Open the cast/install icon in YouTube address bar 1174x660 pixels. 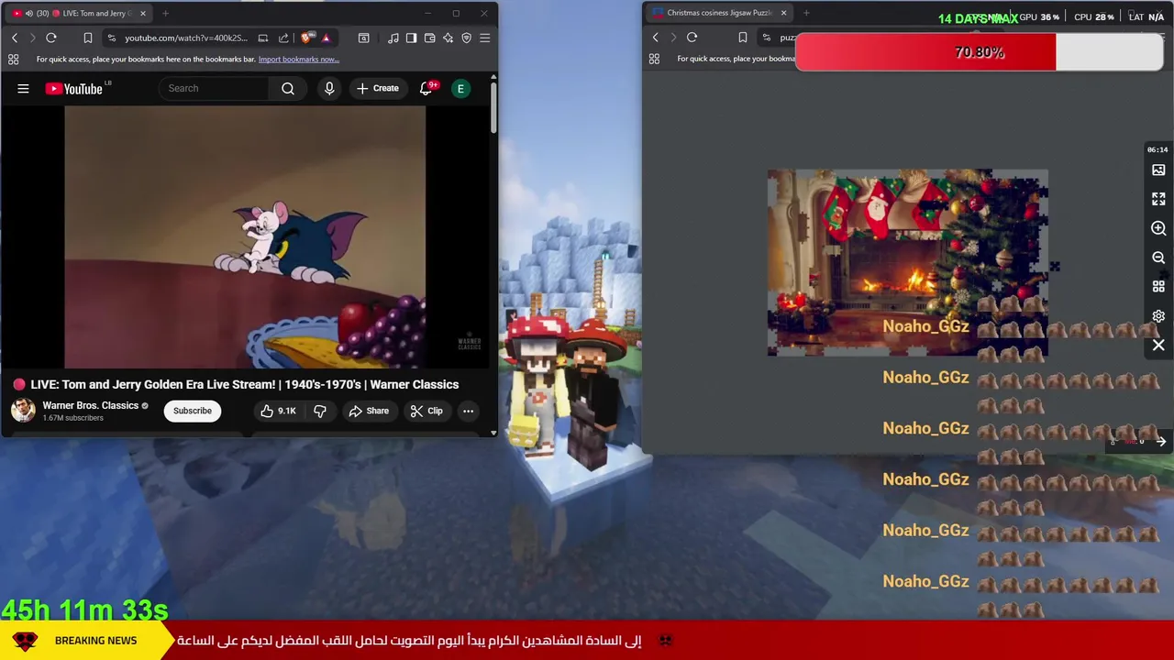[263, 38]
